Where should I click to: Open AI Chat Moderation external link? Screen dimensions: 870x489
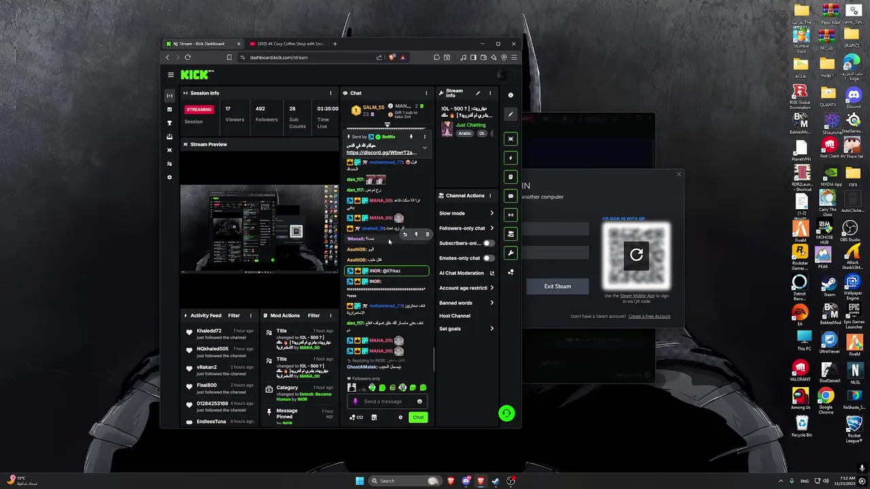click(x=492, y=273)
